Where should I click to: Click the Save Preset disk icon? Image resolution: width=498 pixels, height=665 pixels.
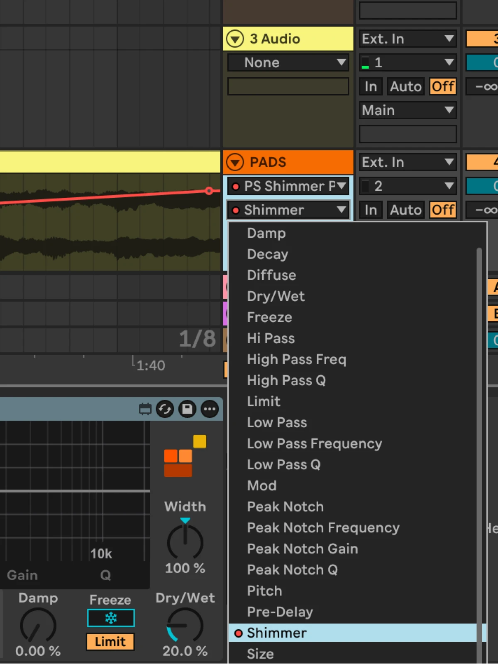click(187, 409)
